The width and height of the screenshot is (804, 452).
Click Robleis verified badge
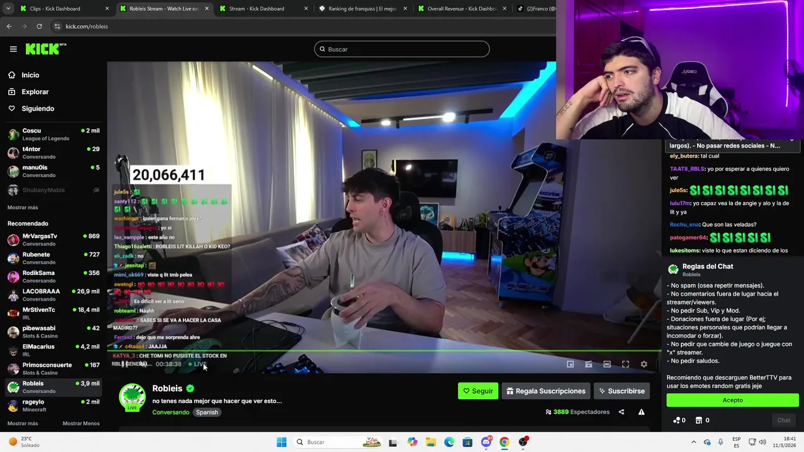(190, 389)
